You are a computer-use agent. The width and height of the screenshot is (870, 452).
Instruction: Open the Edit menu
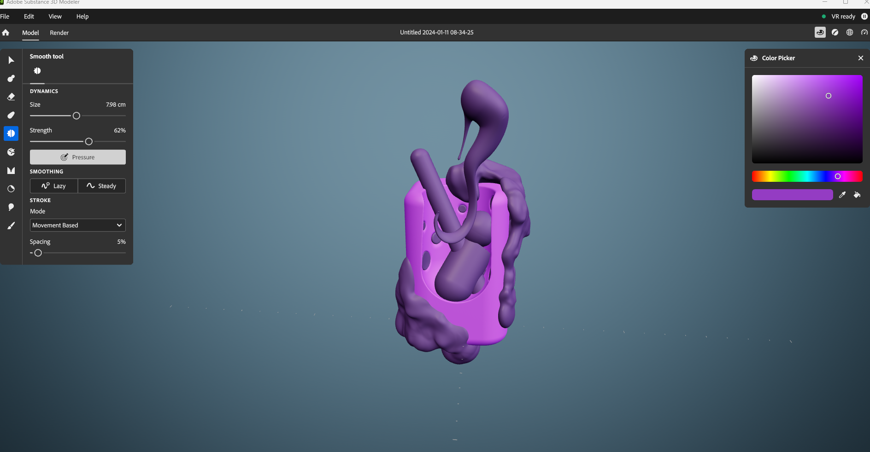[29, 17]
